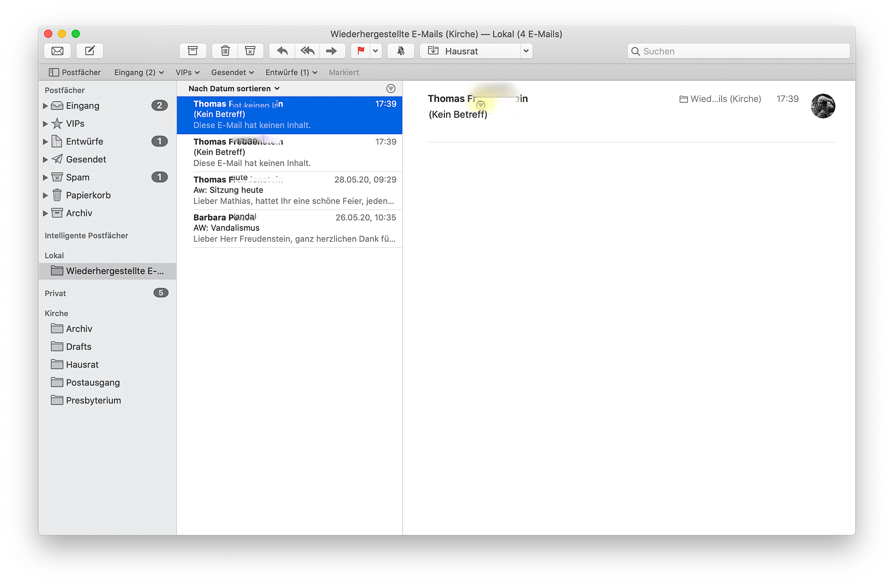The width and height of the screenshot is (894, 586).
Task: Toggle Postfächer sidebar button
Action: pos(75,72)
